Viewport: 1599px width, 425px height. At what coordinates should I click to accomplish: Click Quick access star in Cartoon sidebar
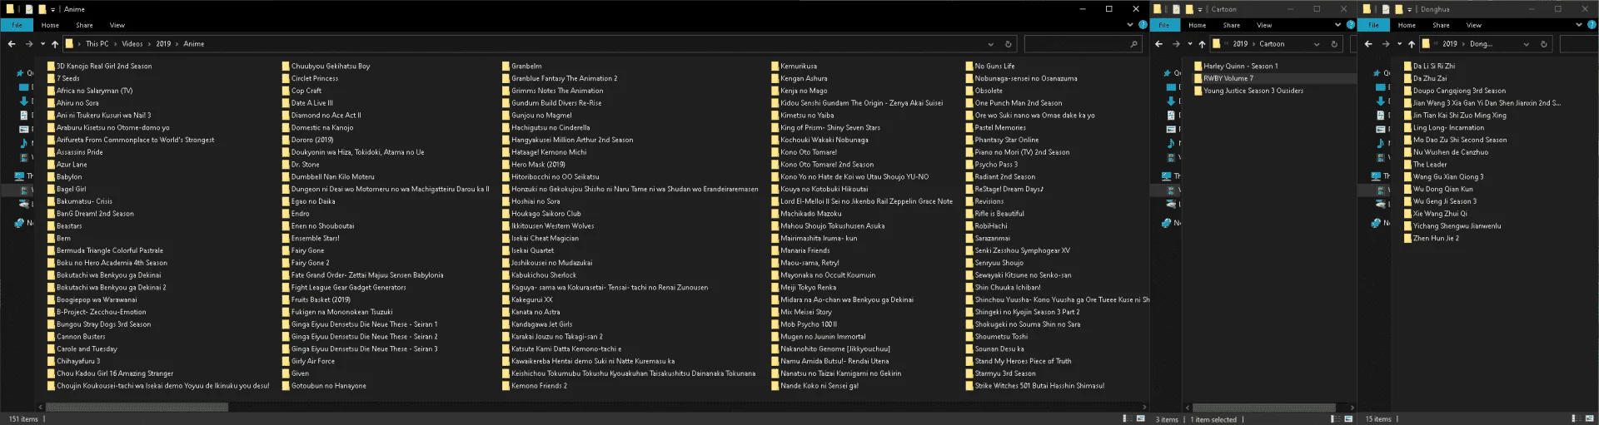click(x=1167, y=73)
